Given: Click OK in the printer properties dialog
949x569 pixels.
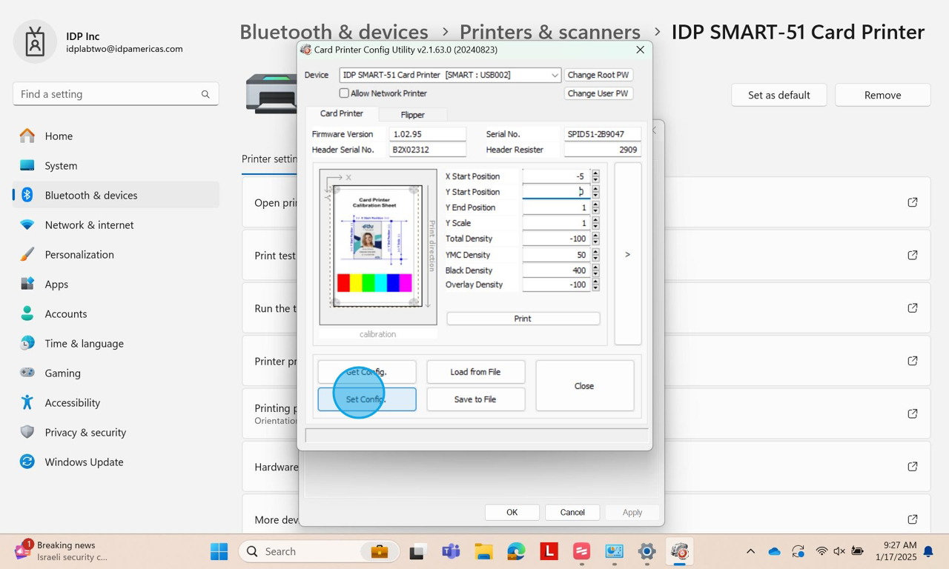Looking at the screenshot, I should click(512, 512).
